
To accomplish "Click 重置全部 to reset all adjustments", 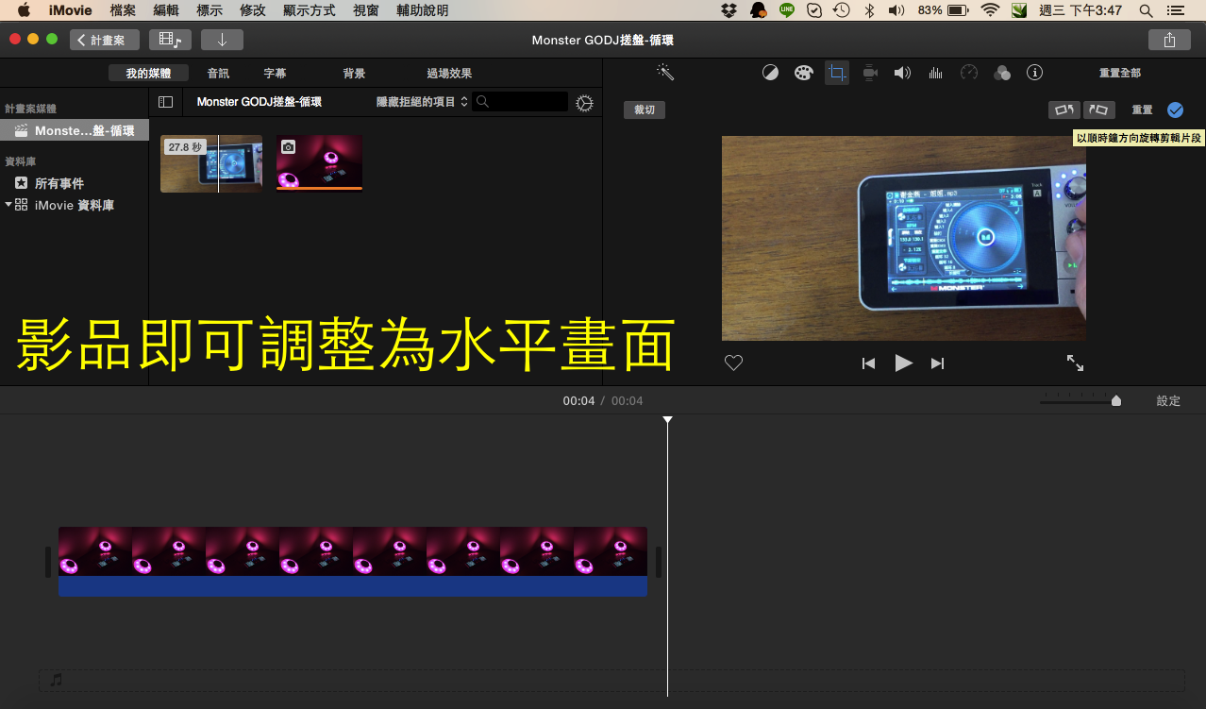I will pyautogui.click(x=1120, y=73).
